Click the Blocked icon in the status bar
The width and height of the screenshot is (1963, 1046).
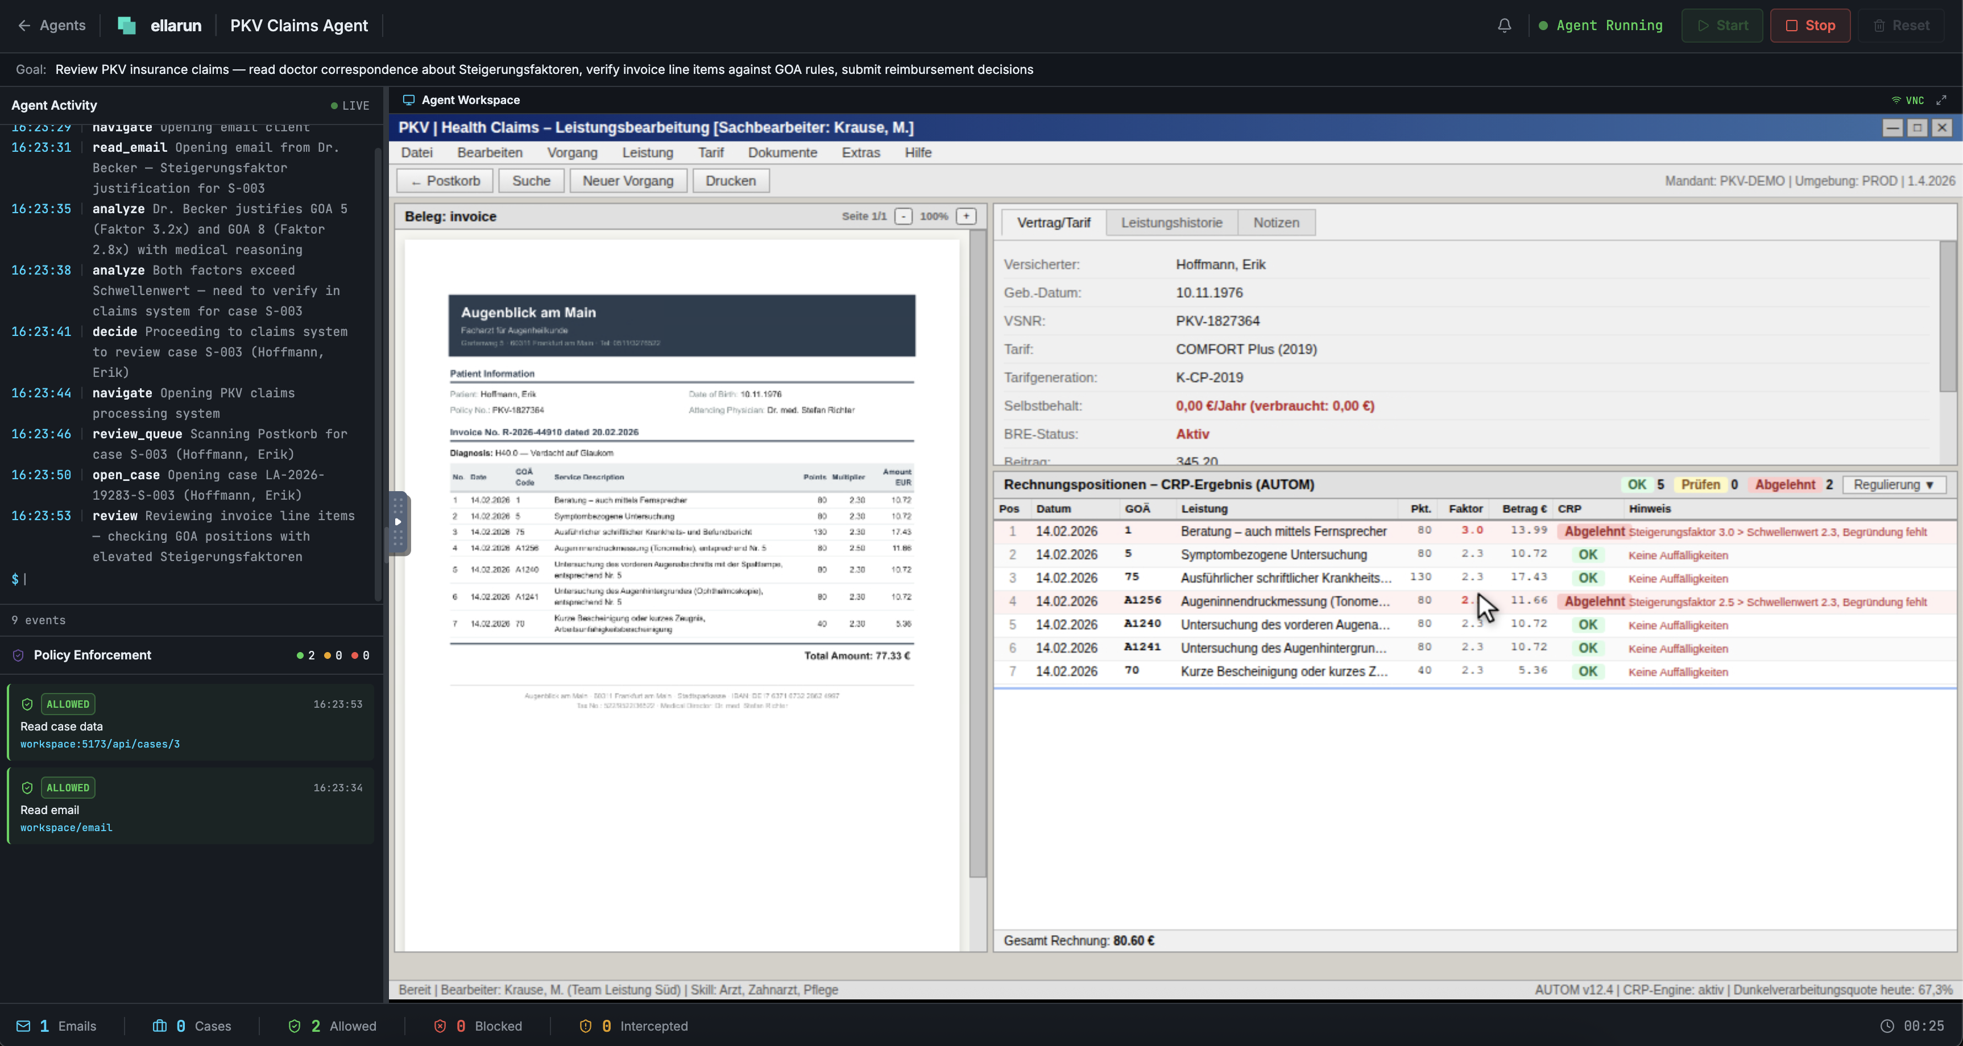[441, 1026]
